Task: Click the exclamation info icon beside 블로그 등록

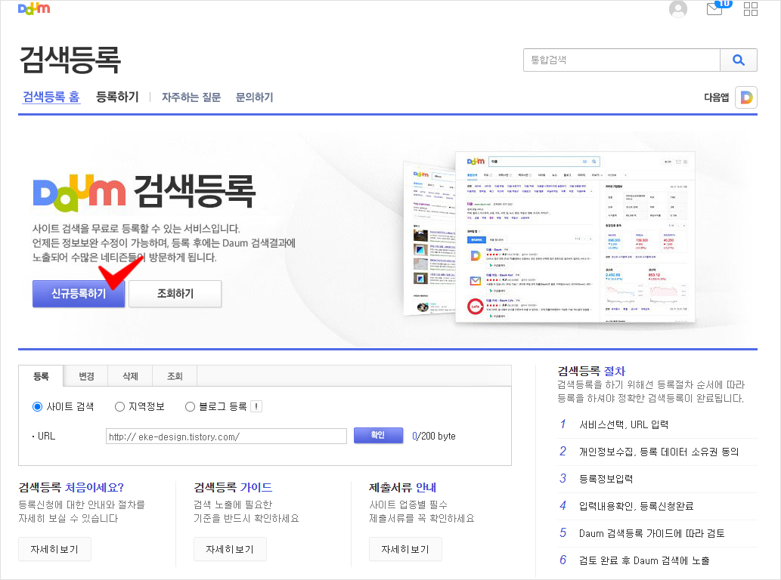Action: point(256,406)
